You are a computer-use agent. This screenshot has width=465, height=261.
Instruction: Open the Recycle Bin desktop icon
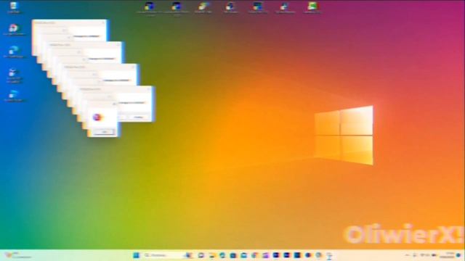(x=13, y=7)
